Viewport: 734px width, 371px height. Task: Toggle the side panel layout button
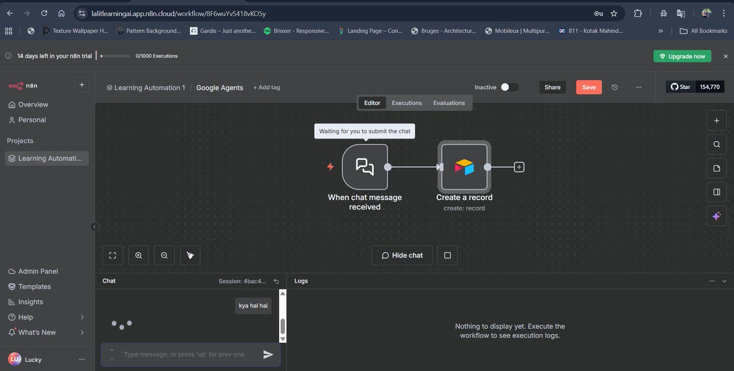coord(716,192)
